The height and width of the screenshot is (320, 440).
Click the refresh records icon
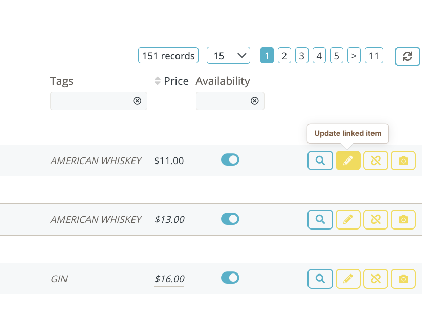tap(407, 56)
